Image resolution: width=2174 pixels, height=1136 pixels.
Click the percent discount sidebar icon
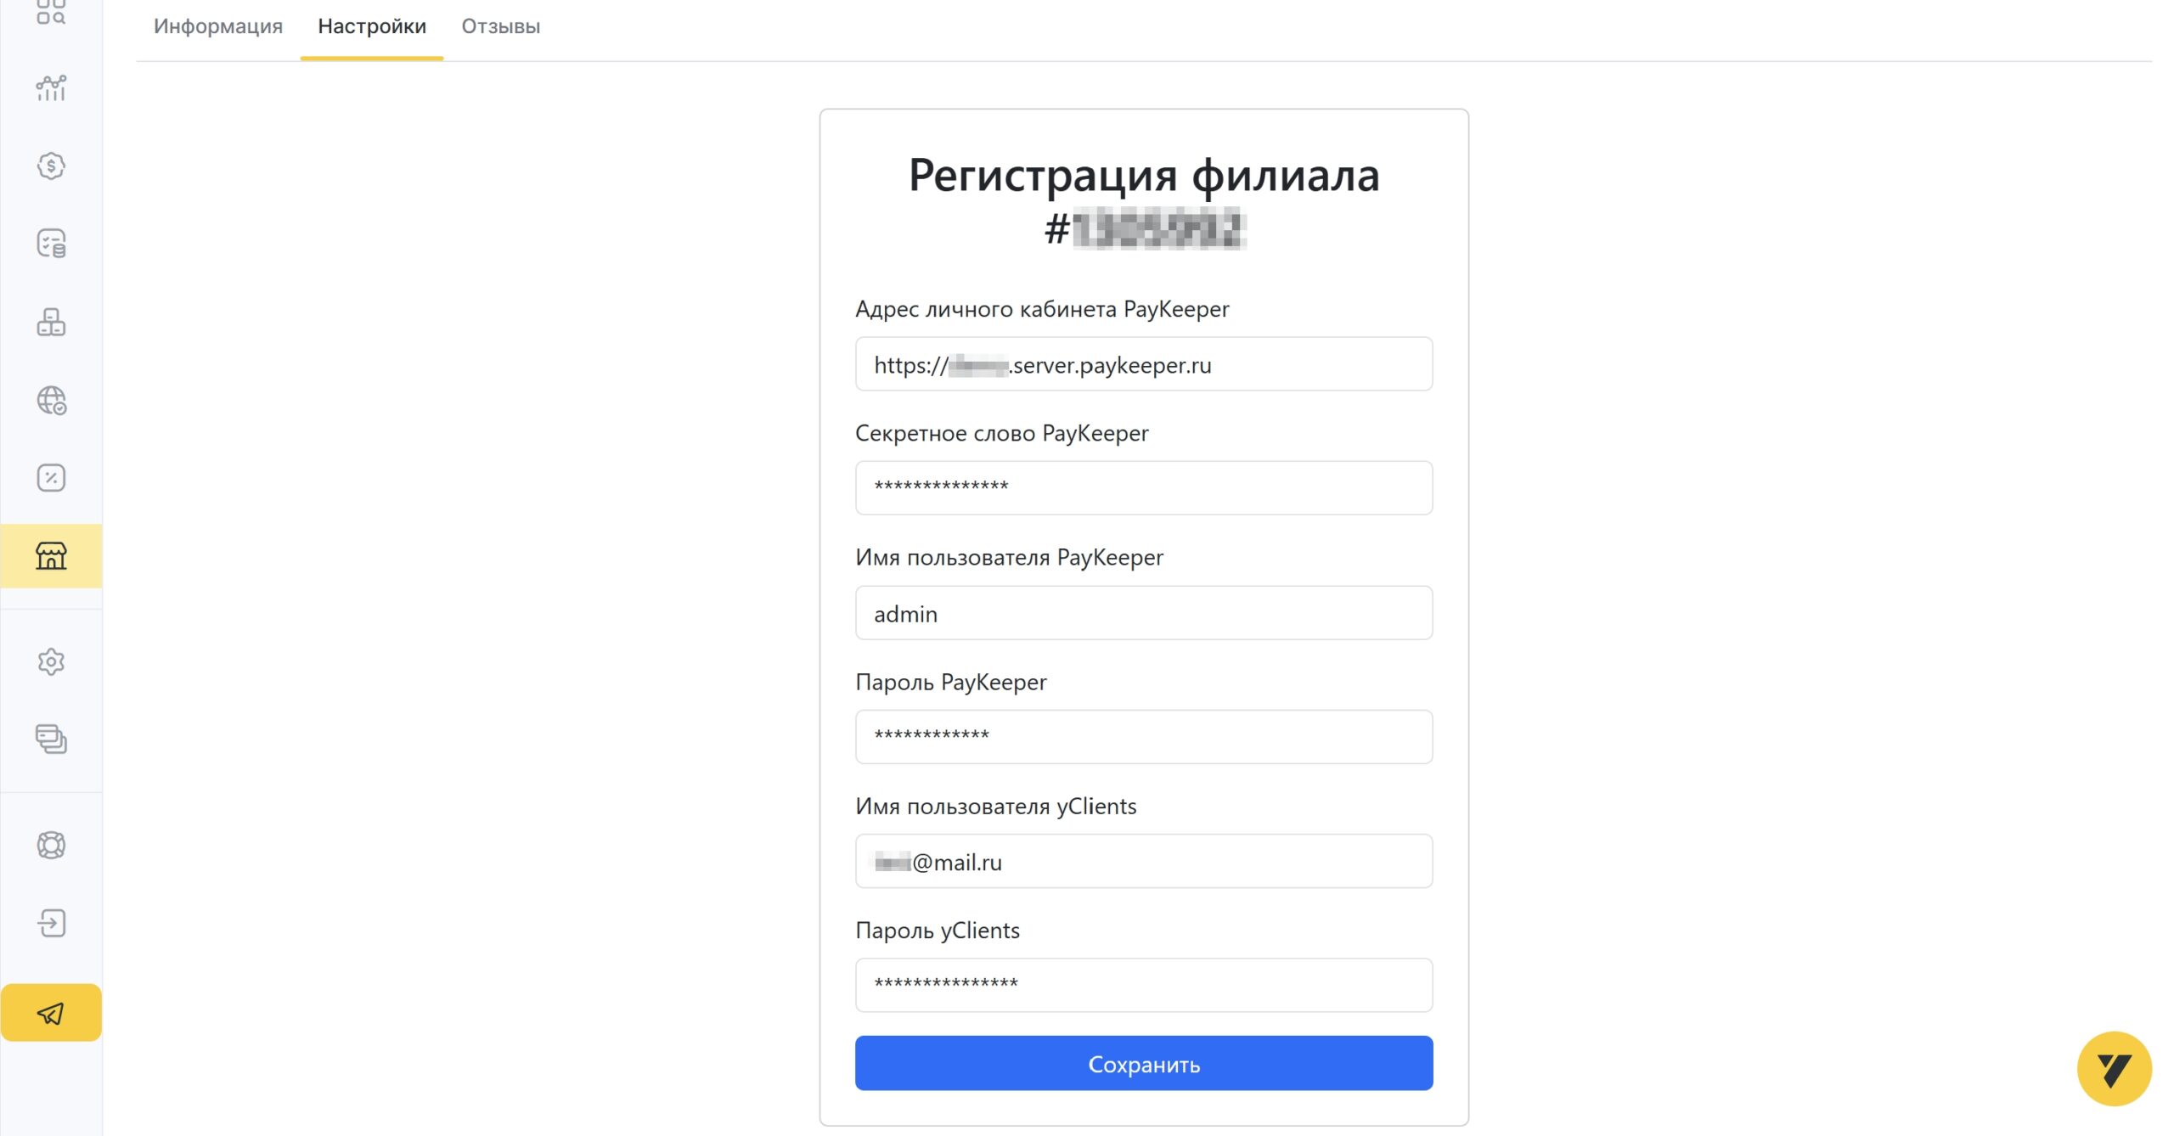point(51,478)
